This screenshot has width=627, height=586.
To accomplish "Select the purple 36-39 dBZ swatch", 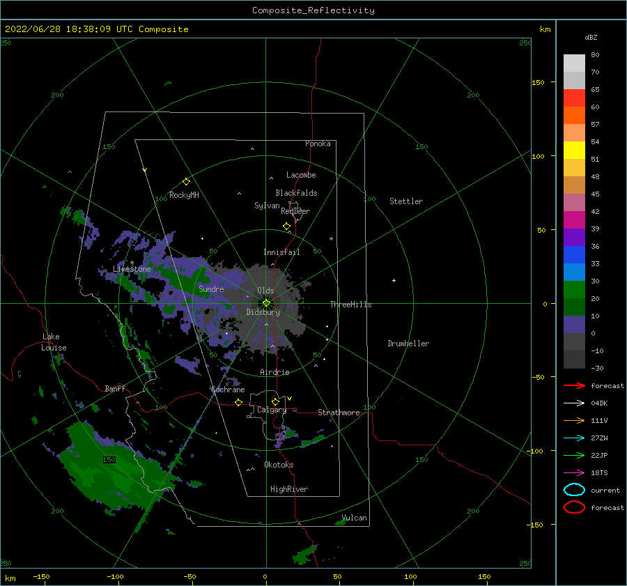I will click(574, 237).
